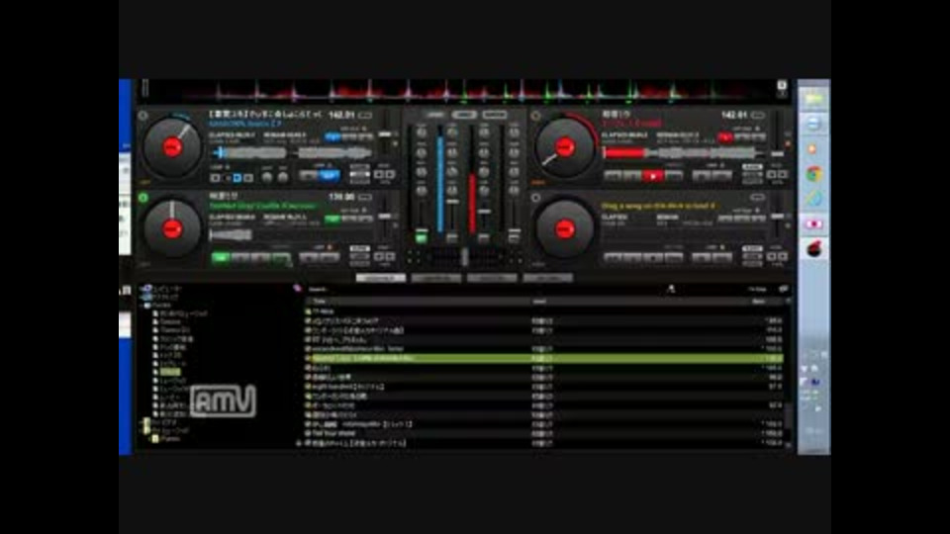Click the blue-lit channel volume fader in mixer
This screenshot has width=950, height=534.
pos(452,201)
